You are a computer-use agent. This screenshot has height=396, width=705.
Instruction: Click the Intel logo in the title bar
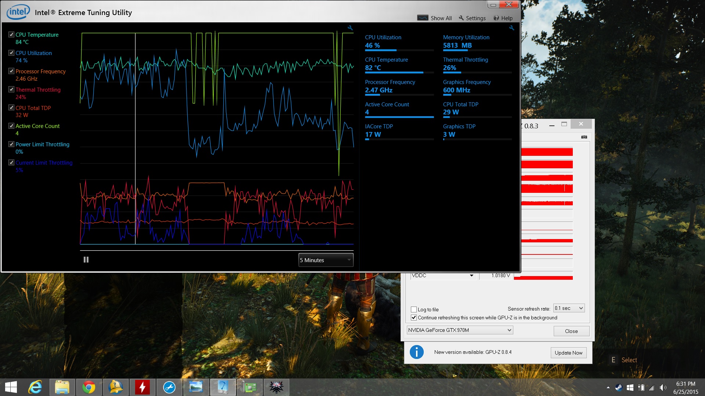pos(18,12)
